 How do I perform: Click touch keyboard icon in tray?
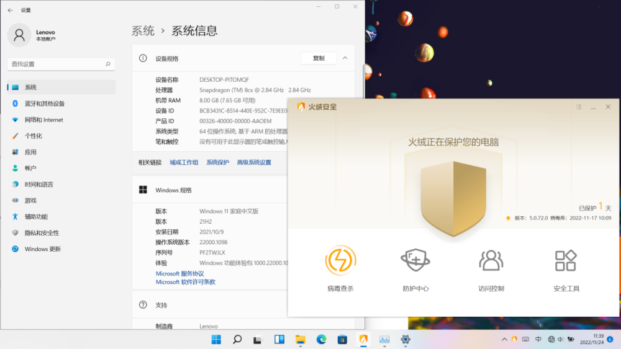525,339
